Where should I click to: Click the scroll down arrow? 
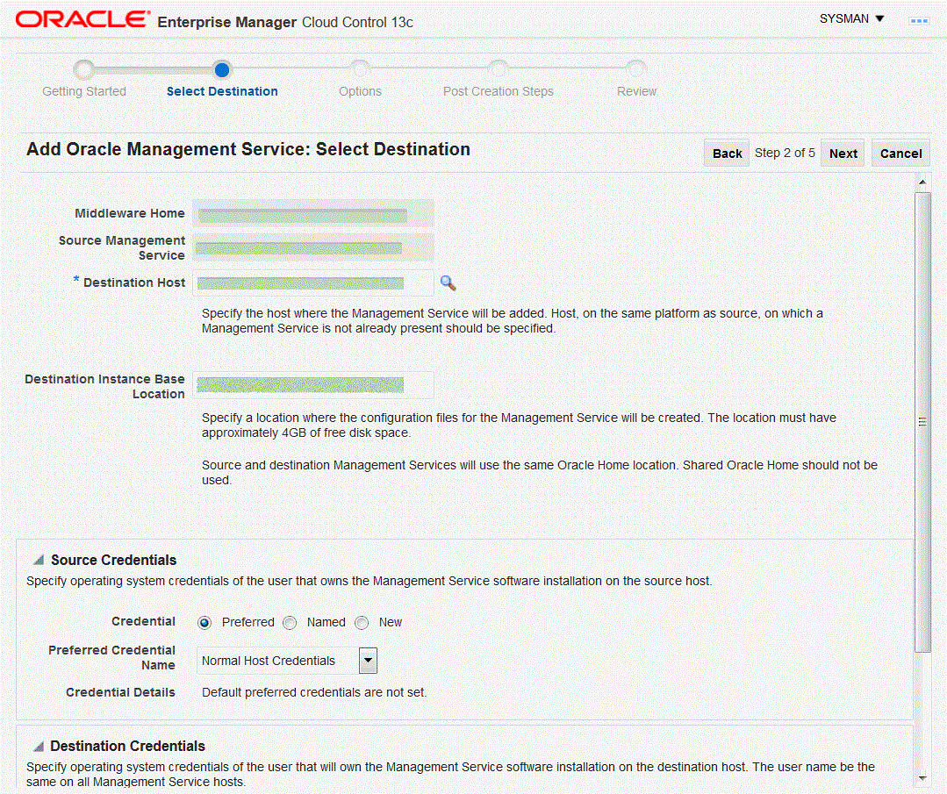point(922,777)
